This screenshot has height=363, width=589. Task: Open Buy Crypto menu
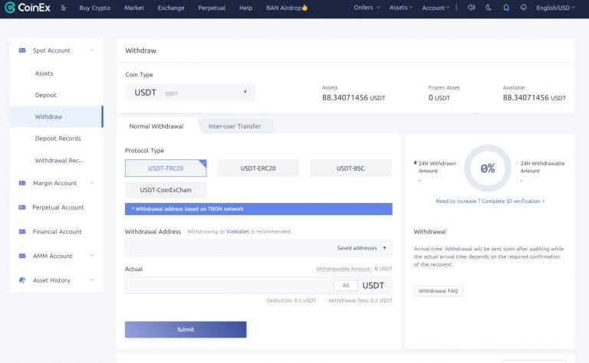coord(94,8)
